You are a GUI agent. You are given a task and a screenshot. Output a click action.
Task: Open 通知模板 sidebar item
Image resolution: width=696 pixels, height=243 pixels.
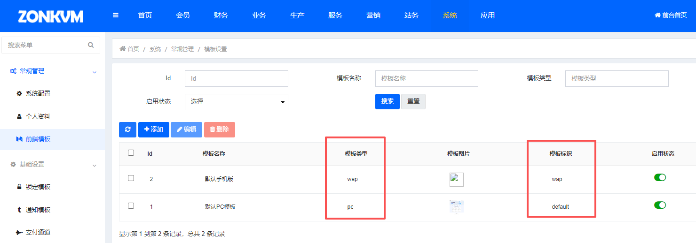tap(38, 210)
